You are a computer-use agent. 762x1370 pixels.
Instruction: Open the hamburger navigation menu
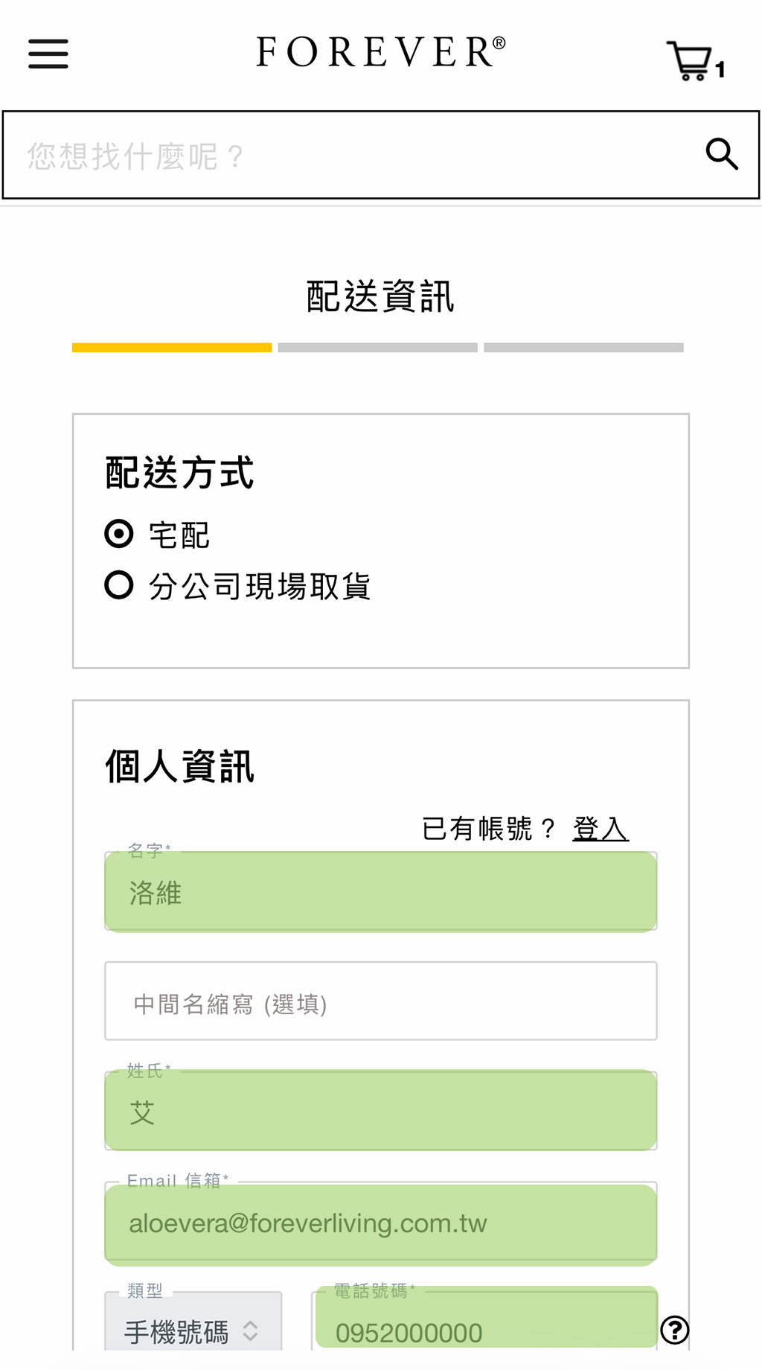pyautogui.click(x=48, y=54)
